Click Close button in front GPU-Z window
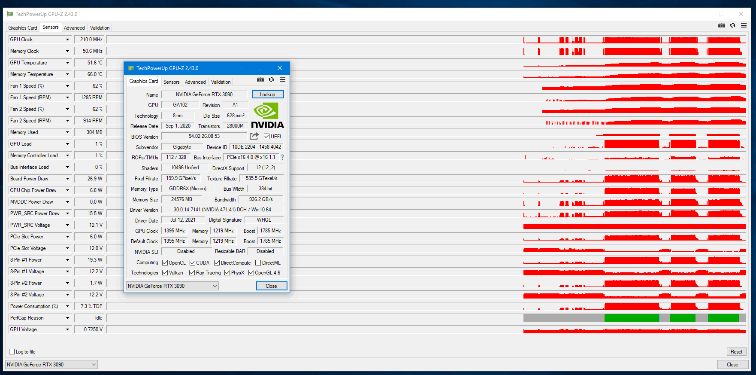Image resolution: width=756 pixels, height=375 pixels. pos(272,286)
